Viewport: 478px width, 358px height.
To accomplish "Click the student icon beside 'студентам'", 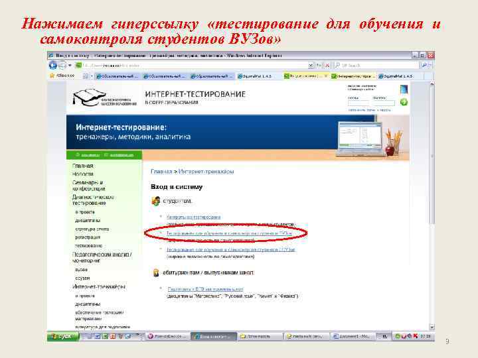I will 156,201.
